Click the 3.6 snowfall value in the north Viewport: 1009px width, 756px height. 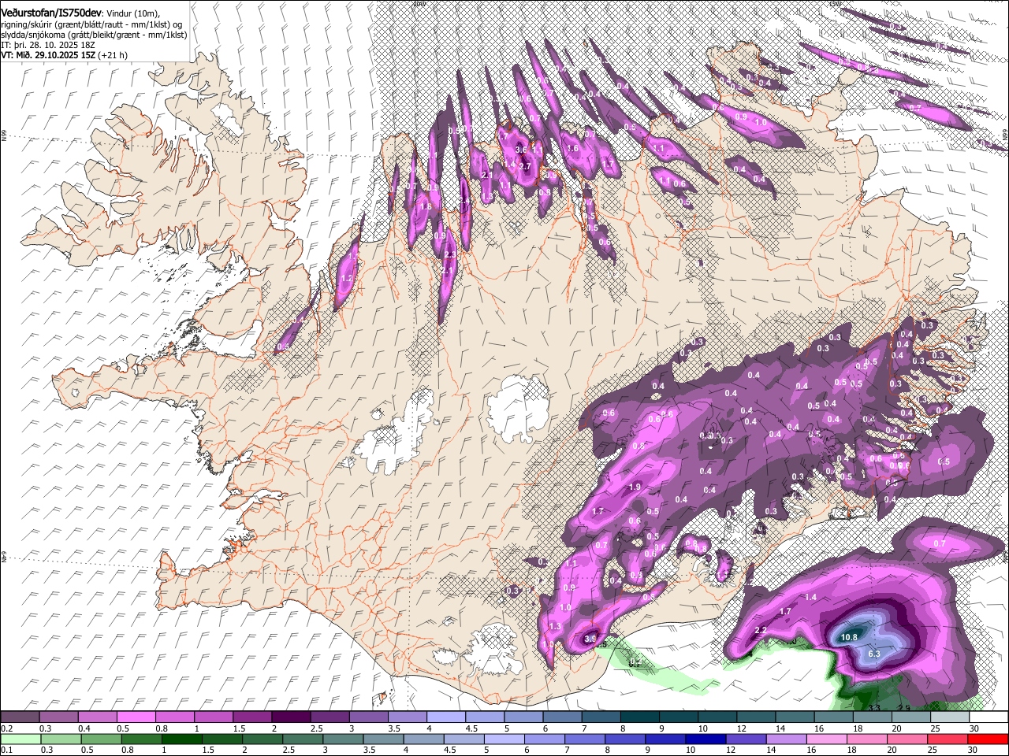(x=521, y=150)
